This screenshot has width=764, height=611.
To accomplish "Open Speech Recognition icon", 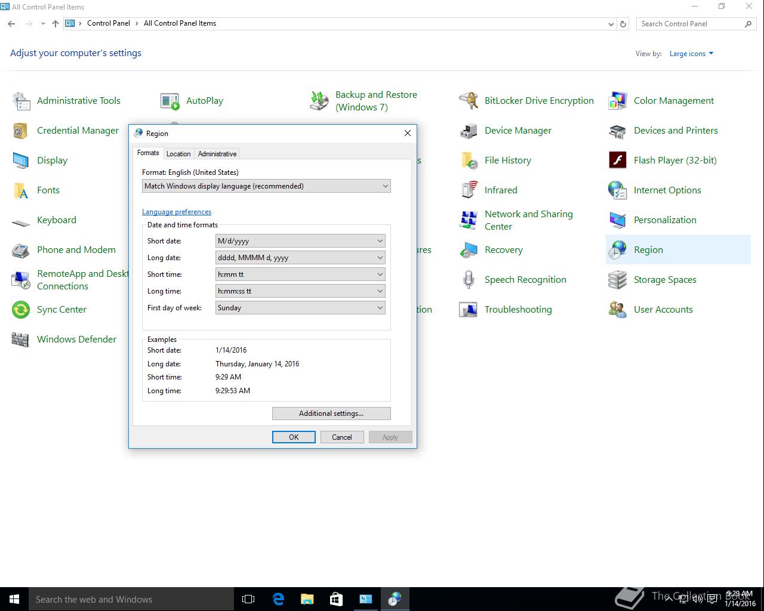I will [469, 280].
